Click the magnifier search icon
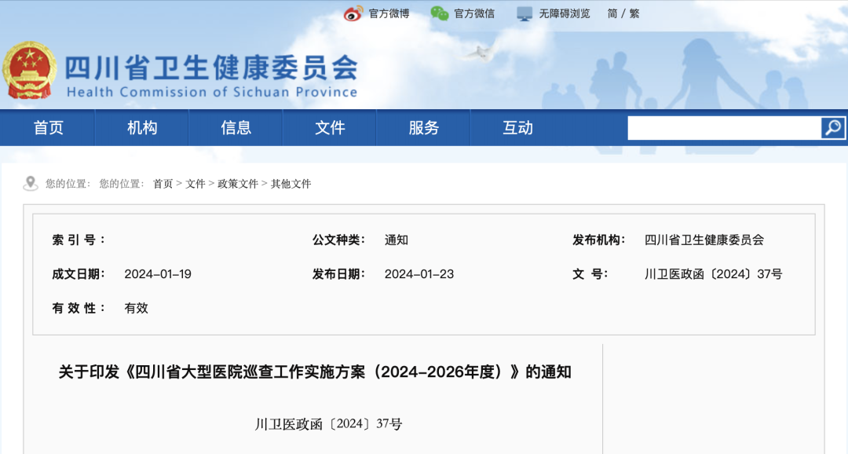848x454 pixels. pos(832,126)
